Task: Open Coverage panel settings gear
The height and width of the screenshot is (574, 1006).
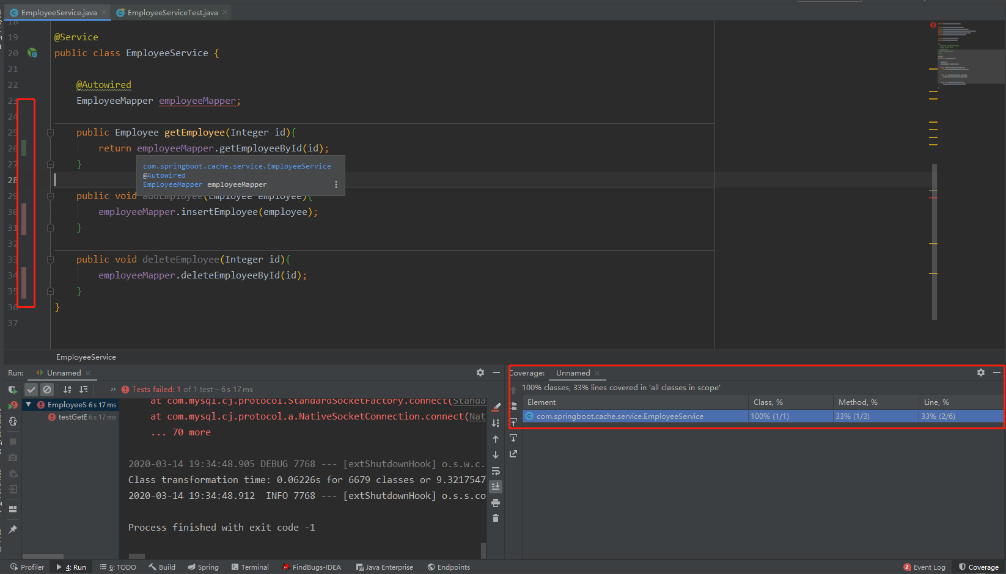Action: click(x=981, y=372)
